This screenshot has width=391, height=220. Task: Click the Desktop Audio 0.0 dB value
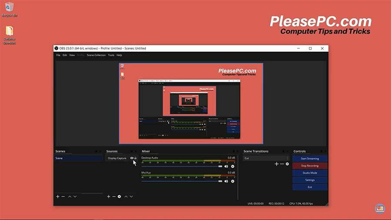click(231, 158)
